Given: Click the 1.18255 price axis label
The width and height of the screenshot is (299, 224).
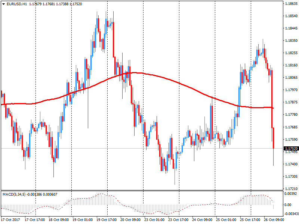Looking at the screenshot, I should tap(291, 53).
